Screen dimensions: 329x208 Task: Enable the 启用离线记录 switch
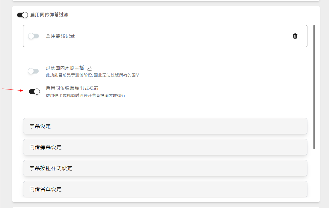(34, 36)
